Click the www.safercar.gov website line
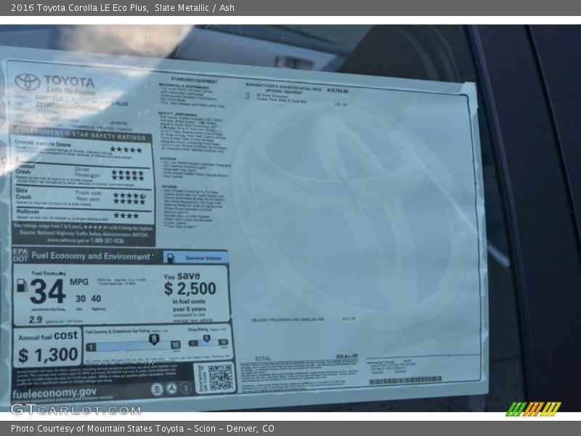The width and height of the screenshot is (581, 436). (x=85, y=241)
